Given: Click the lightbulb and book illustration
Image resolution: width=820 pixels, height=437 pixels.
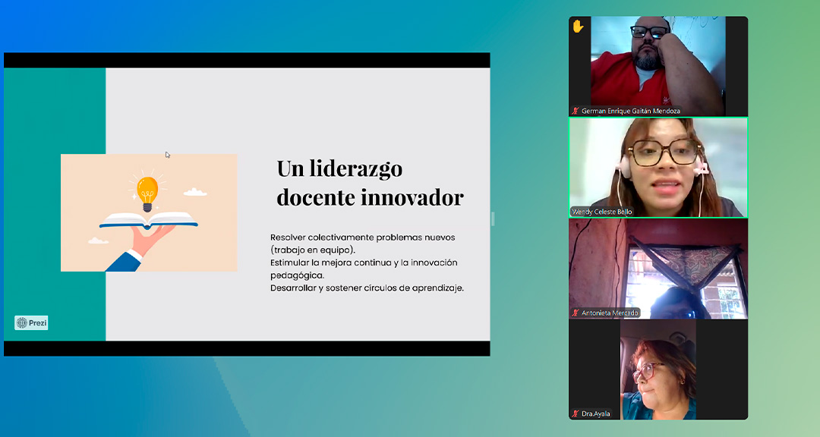Looking at the screenshot, I should coord(149,212).
